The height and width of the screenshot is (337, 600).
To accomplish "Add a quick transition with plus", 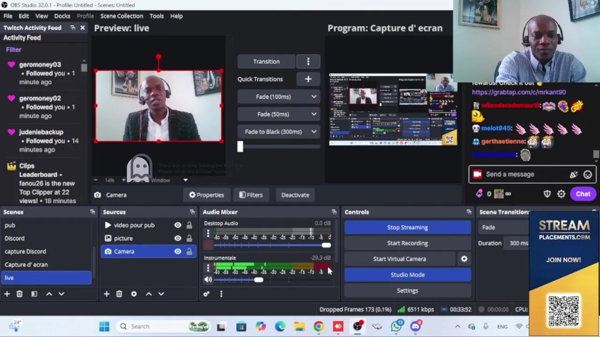I will (x=308, y=79).
